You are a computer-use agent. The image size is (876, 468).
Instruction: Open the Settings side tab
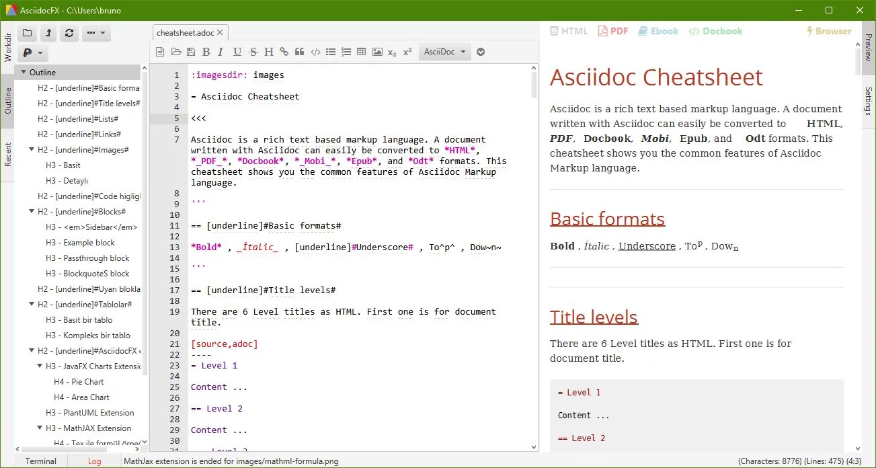(869, 100)
